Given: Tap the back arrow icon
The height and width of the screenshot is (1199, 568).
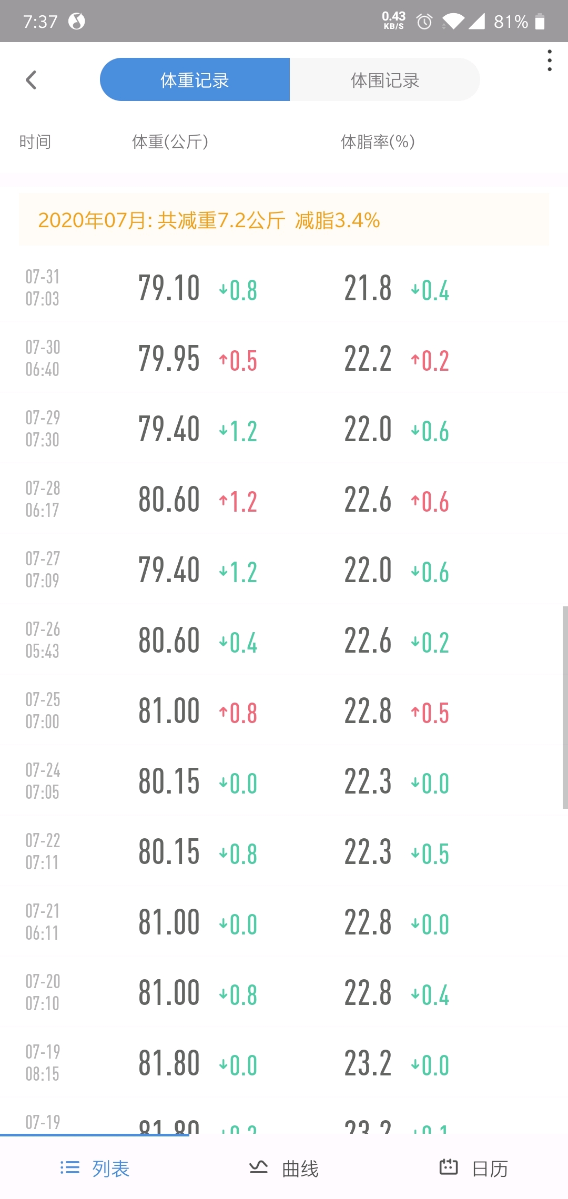Looking at the screenshot, I should coord(32,80).
